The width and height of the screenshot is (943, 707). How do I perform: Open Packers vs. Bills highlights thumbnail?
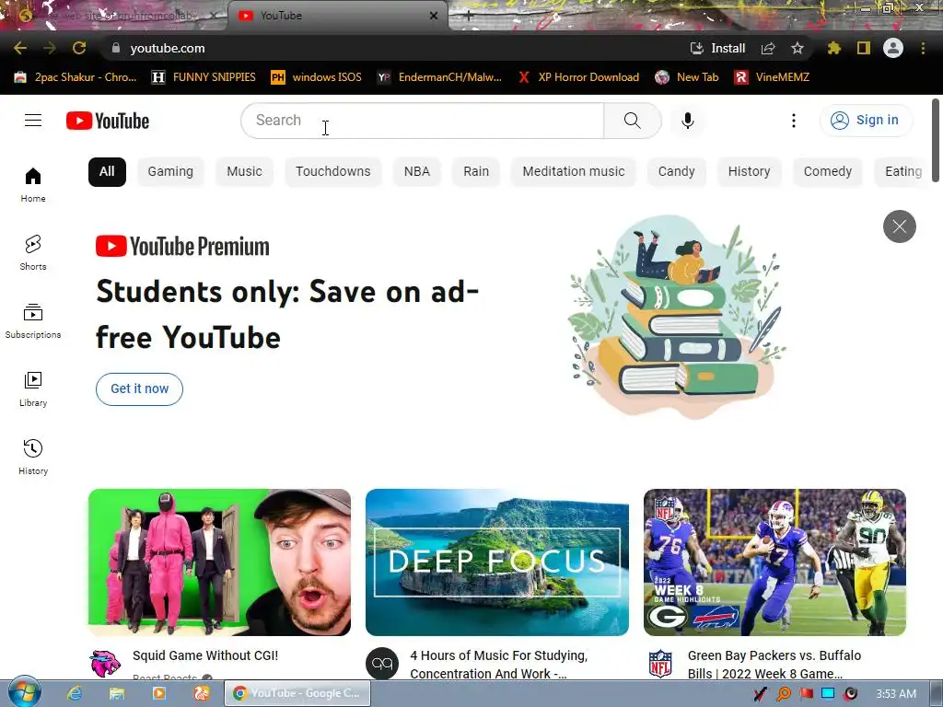(774, 562)
